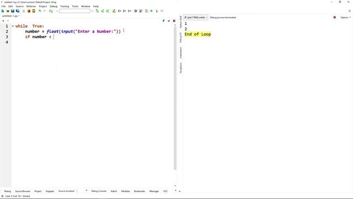Open the Debug I/O Options menu
This screenshot has height=199, width=353.
pyautogui.click(x=345, y=17)
